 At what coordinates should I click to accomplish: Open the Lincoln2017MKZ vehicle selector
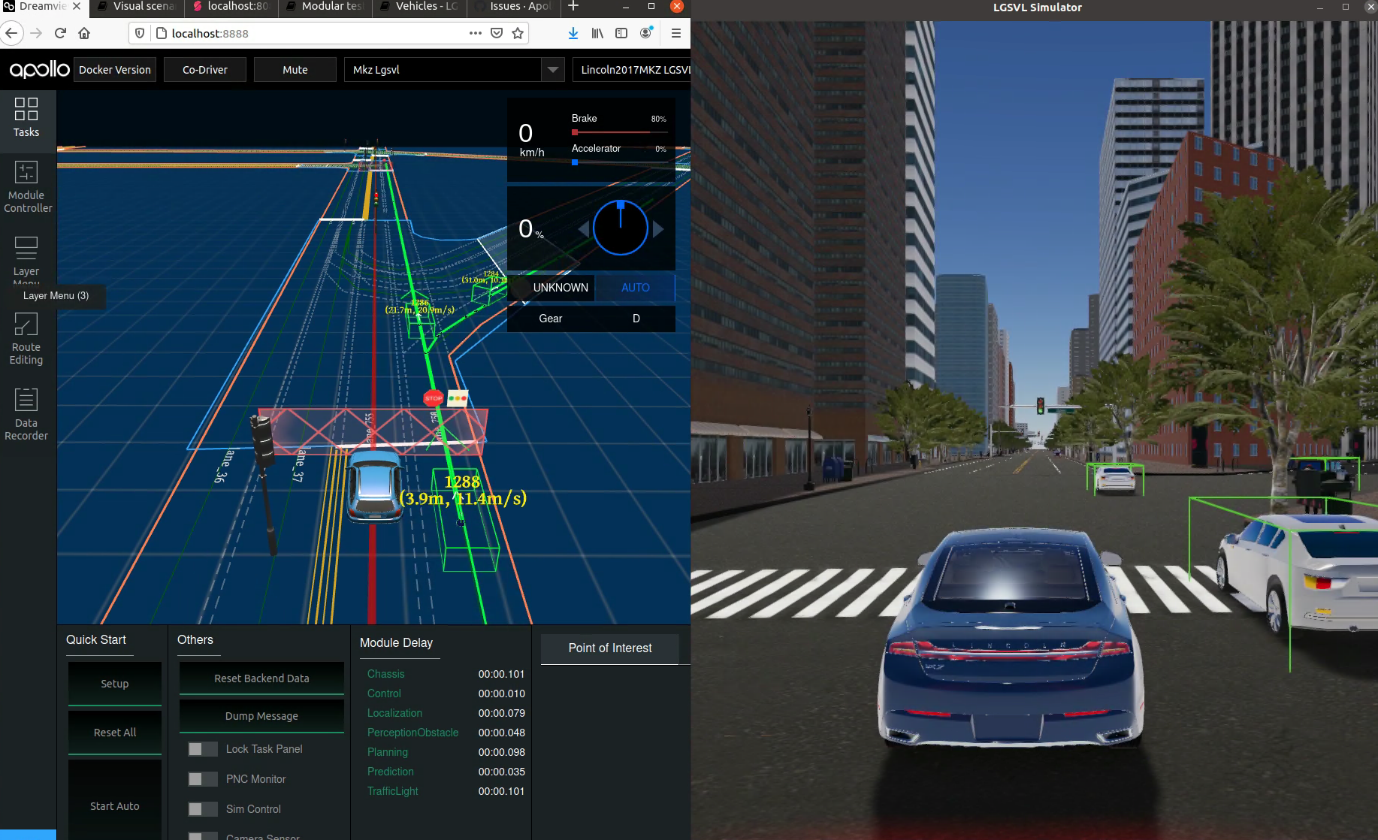pyautogui.click(x=635, y=69)
